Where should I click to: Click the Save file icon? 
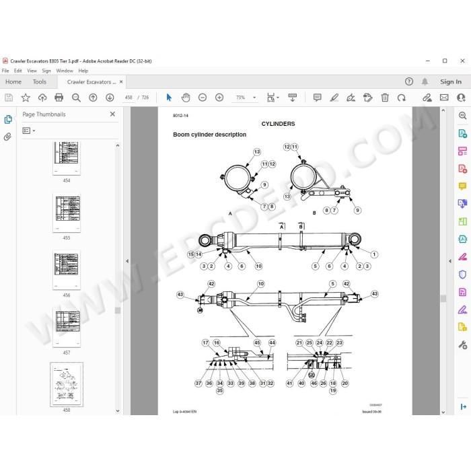coord(9,98)
